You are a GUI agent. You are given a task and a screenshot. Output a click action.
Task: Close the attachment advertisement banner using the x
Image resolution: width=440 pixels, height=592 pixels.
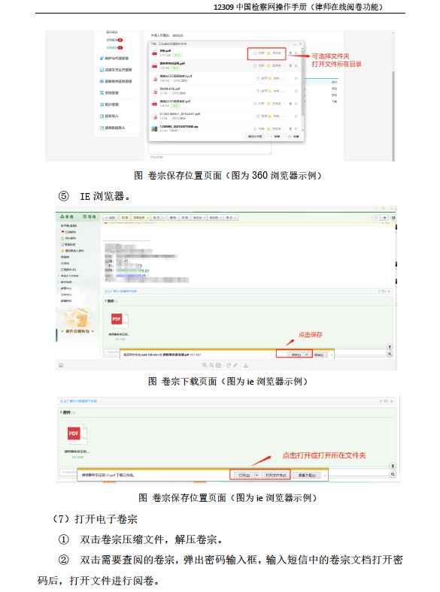(x=389, y=291)
